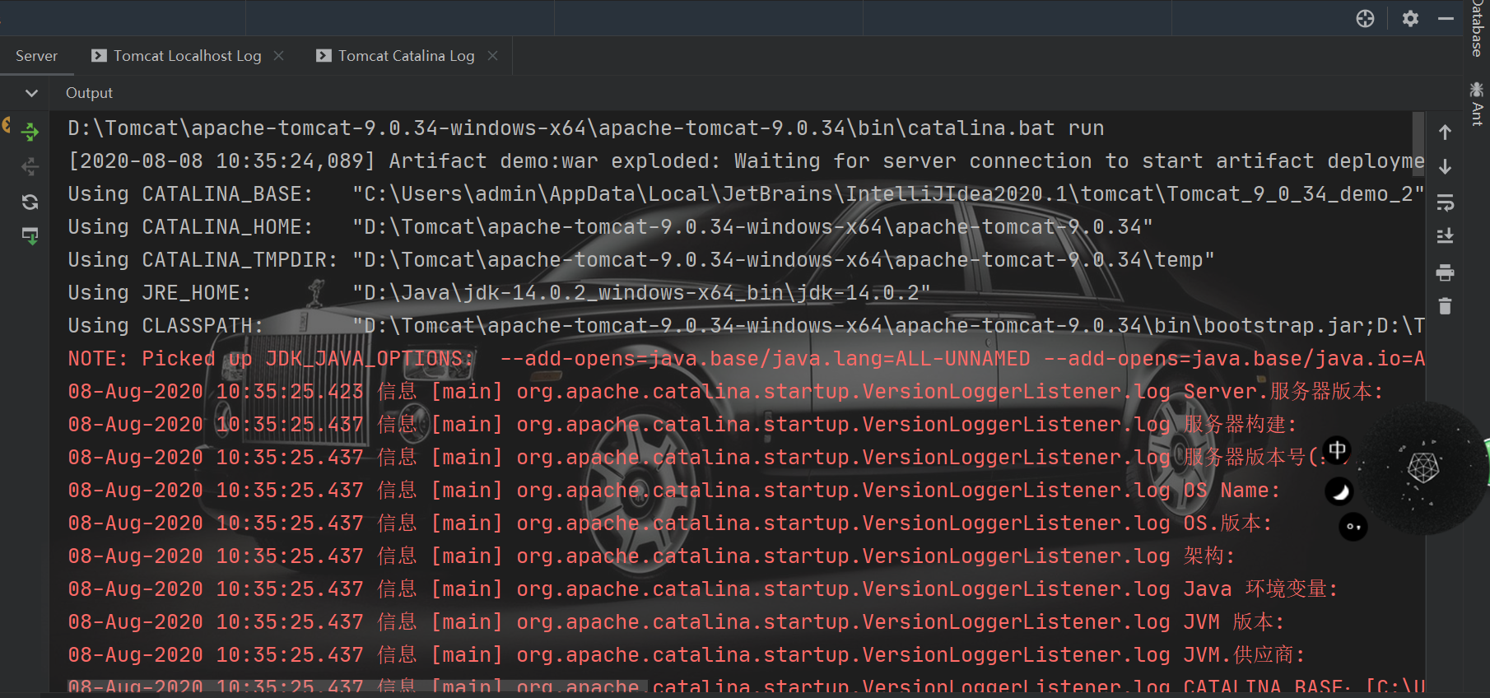Click the log line ending with OS Name
This screenshot has width=1490, height=698.
674,491
